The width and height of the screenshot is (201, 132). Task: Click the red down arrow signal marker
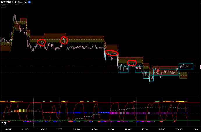point(158,70)
